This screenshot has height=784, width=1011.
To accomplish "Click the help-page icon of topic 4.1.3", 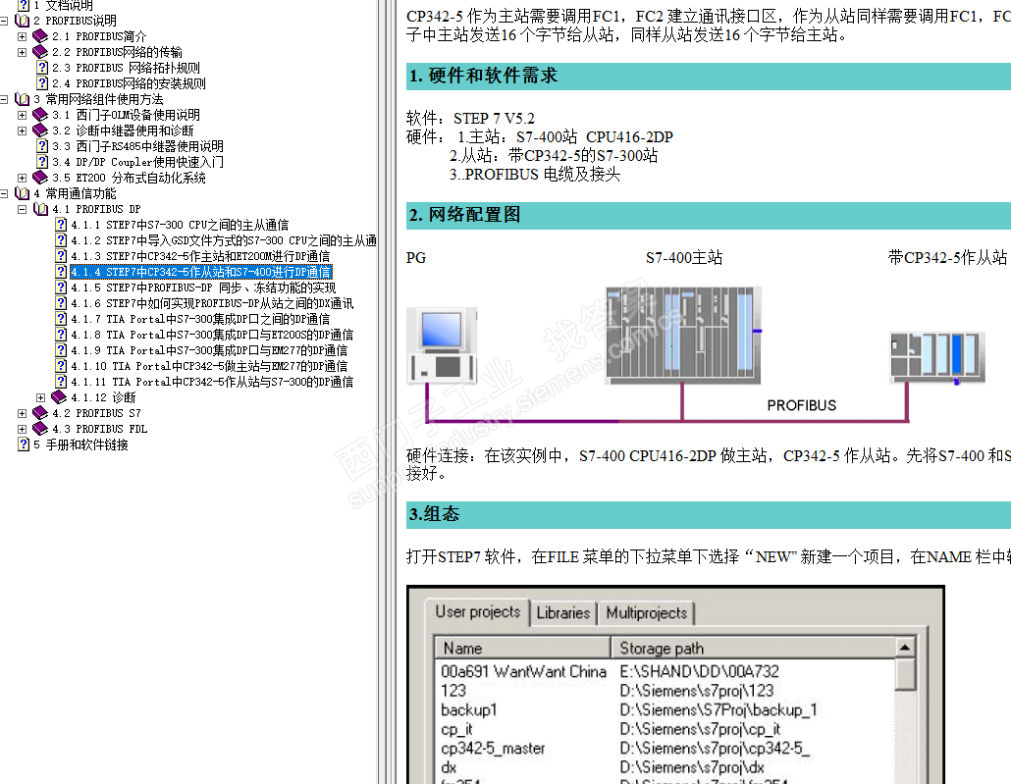I will click(x=61, y=256).
